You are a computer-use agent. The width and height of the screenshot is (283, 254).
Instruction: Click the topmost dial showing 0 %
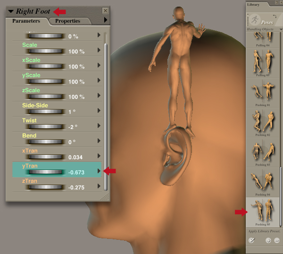45,36
